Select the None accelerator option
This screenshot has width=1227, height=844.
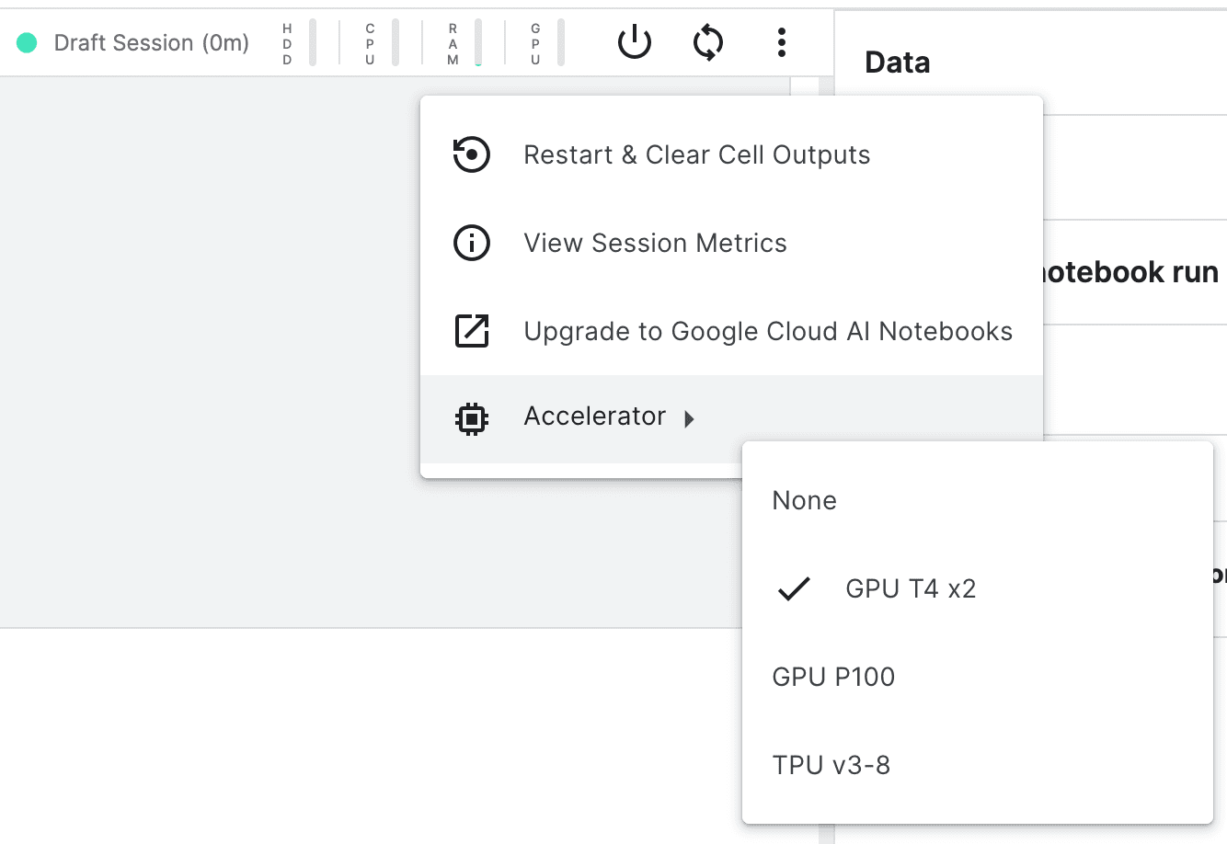coord(805,500)
